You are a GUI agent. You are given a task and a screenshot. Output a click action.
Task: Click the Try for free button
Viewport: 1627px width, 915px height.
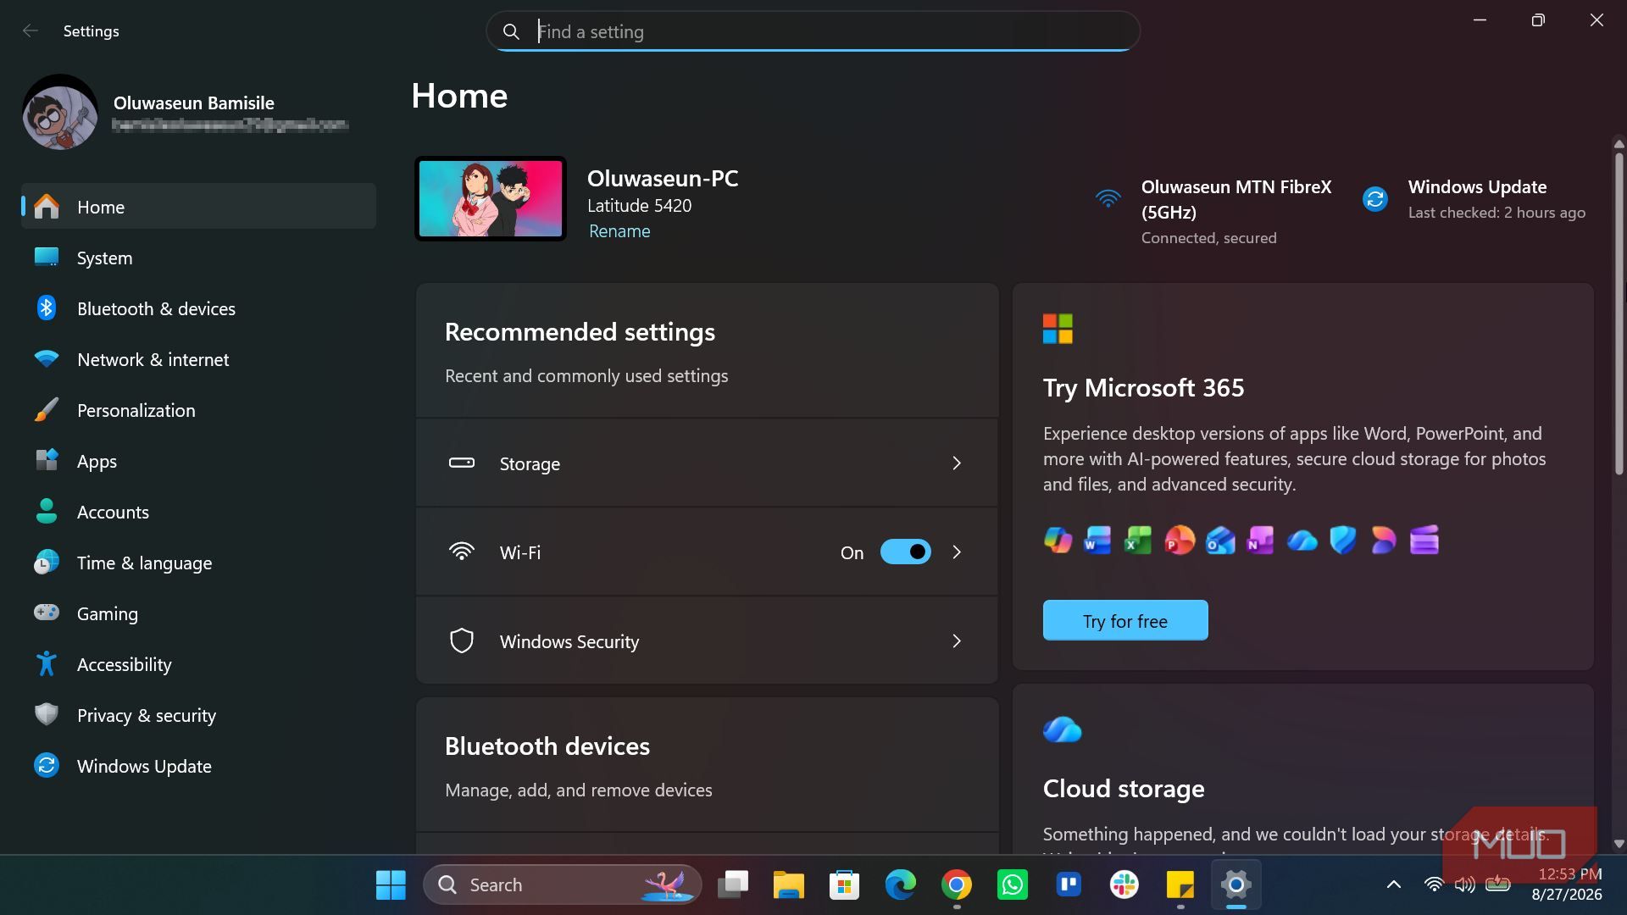coord(1125,621)
